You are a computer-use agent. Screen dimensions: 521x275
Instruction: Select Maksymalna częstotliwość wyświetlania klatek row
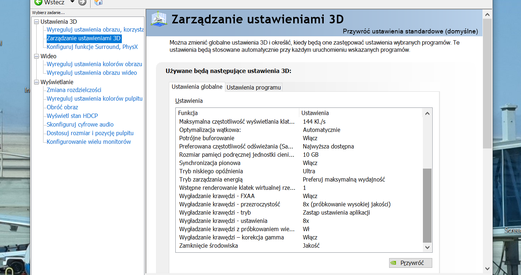pos(299,122)
